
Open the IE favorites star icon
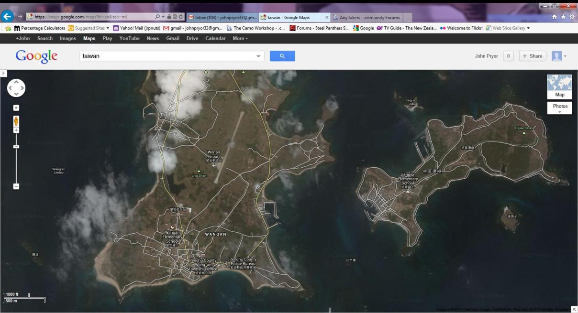pos(563,17)
